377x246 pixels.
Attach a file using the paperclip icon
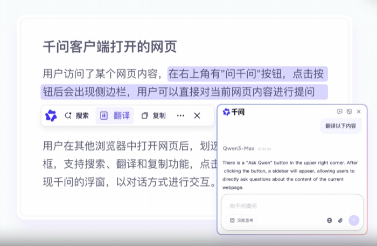340,220
